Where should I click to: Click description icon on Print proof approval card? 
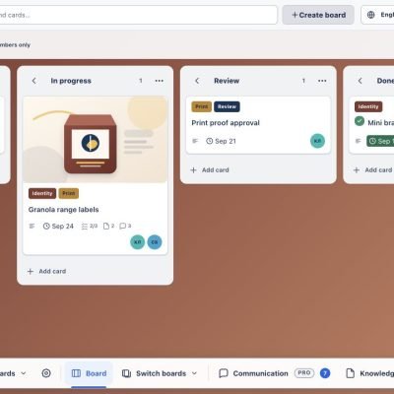coord(195,141)
